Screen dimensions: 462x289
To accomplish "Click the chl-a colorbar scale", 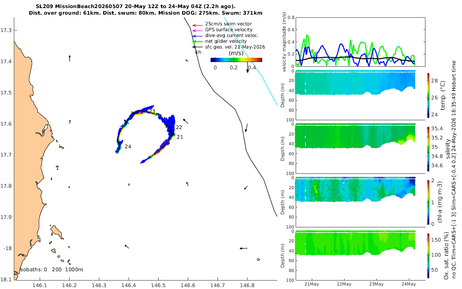I will pyautogui.click(x=429, y=201).
